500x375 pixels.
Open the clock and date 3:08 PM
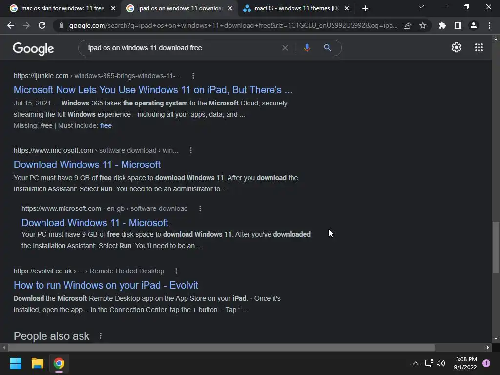click(x=465, y=363)
